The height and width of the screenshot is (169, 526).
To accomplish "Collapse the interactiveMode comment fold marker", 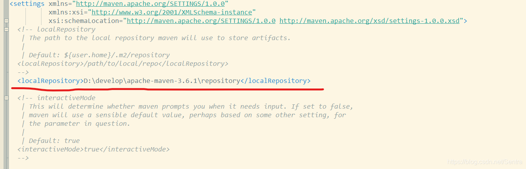I will tap(6, 98).
